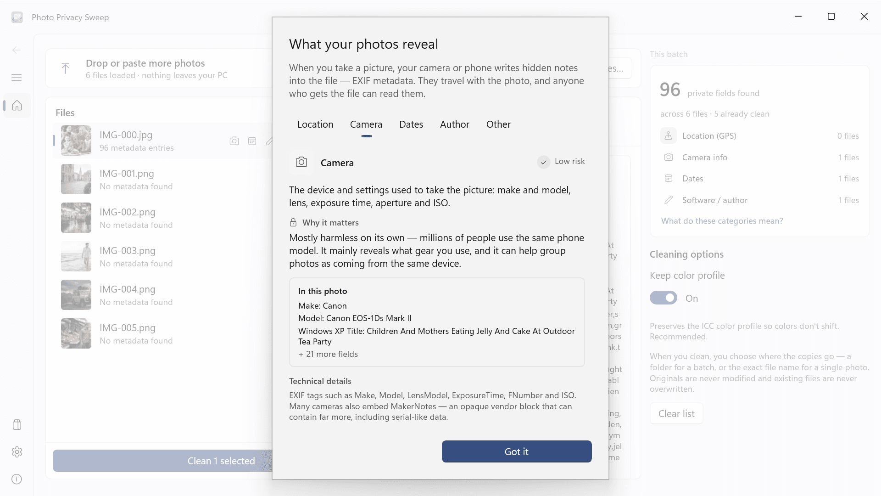Image resolution: width=881 pixels, height=496 pixels.
Task: Select the IMG-001.png thumbnail
Action: 76,179
